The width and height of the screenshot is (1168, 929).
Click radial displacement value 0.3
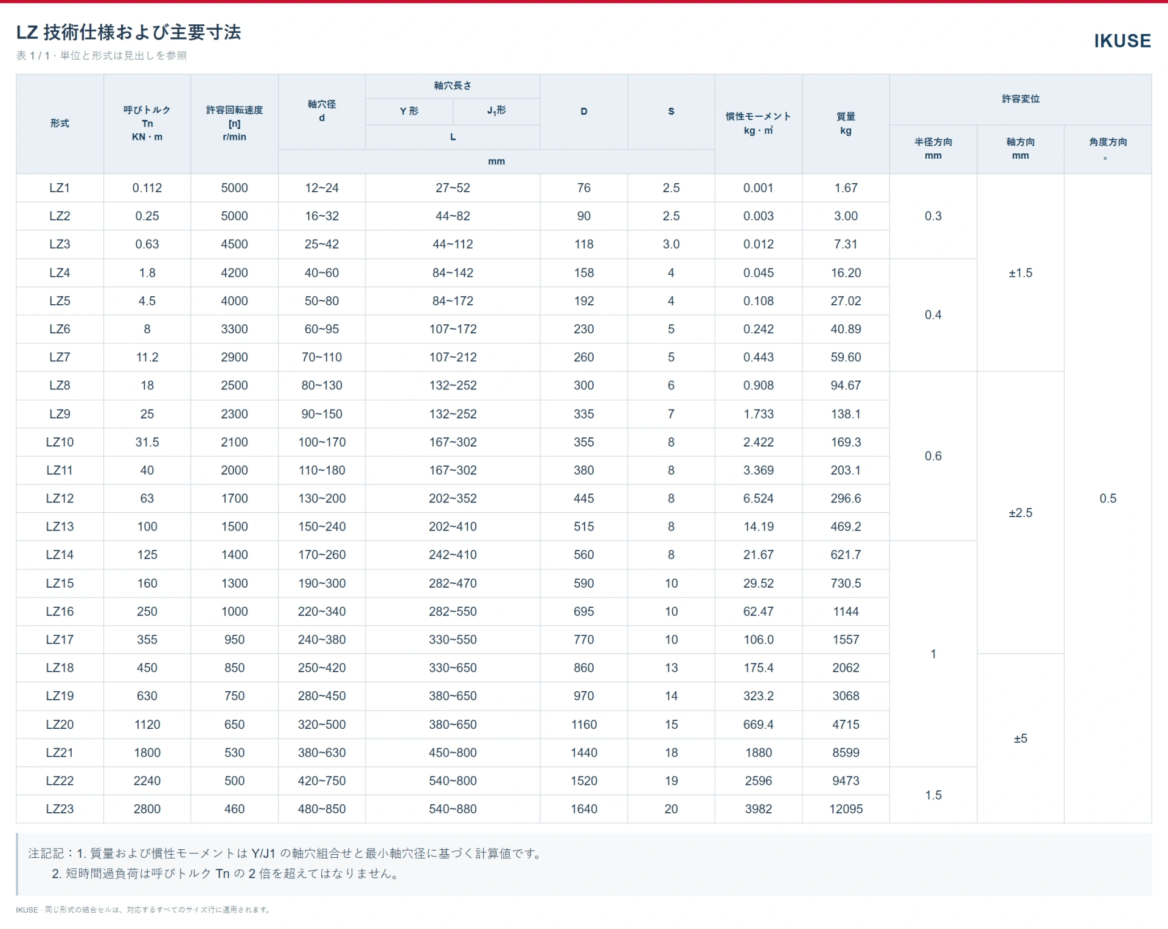933,216
